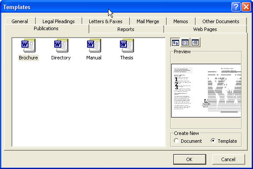
Task: Open the Other Documents tab
Action: (221, 21)
